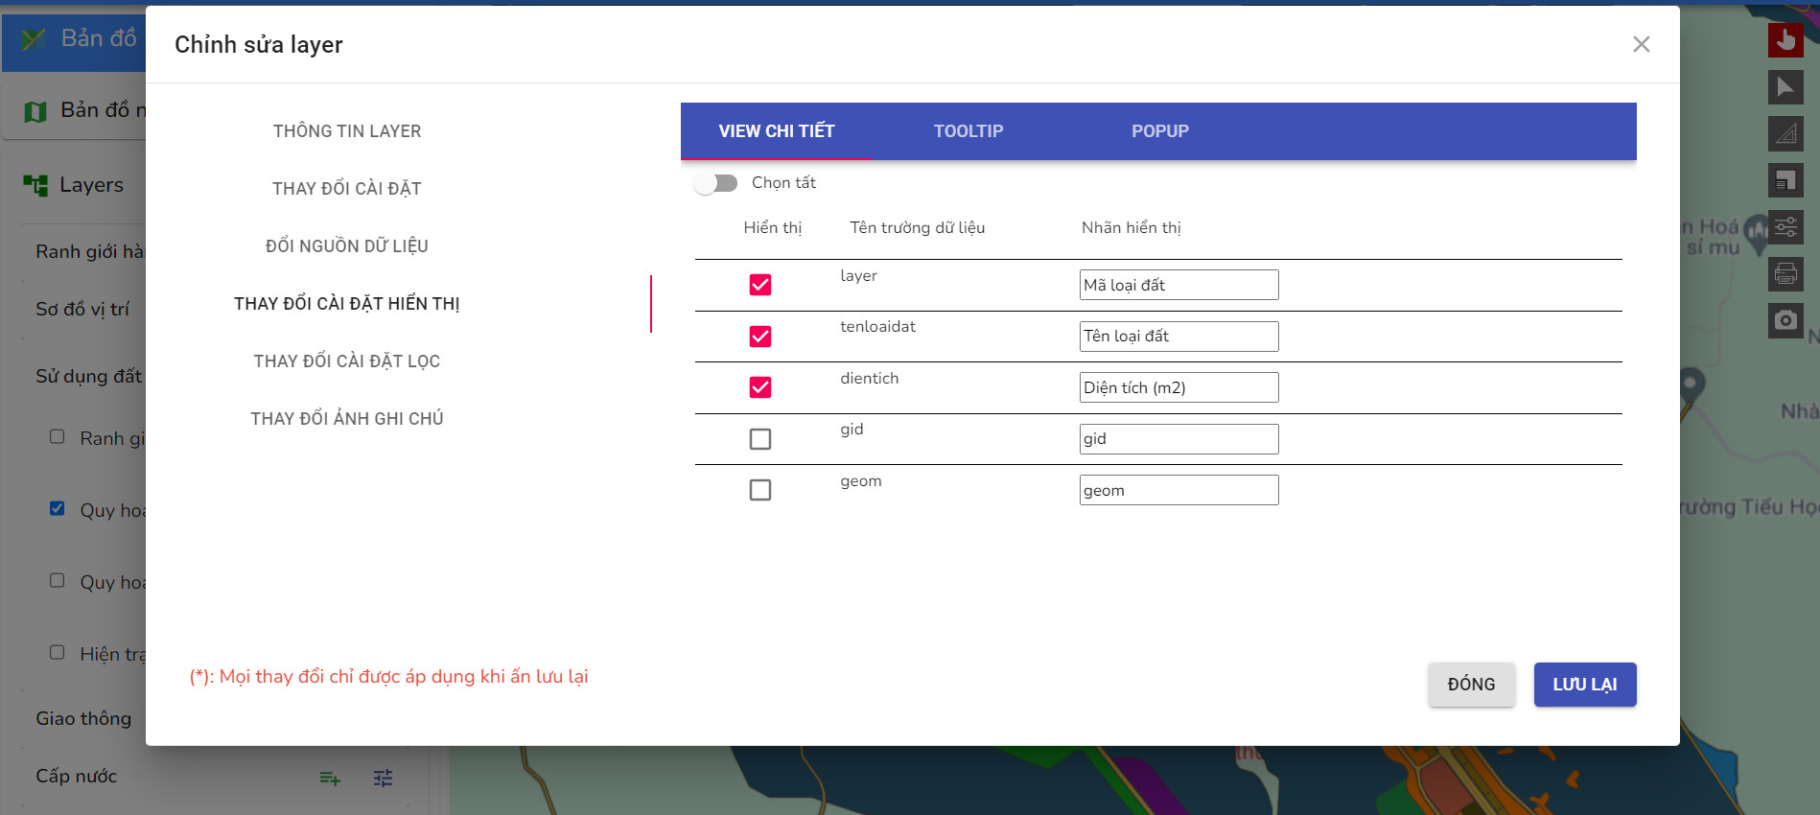Click the tenloaidat field name text
This screenshot has width=1820, height=815.
[878, 326]
